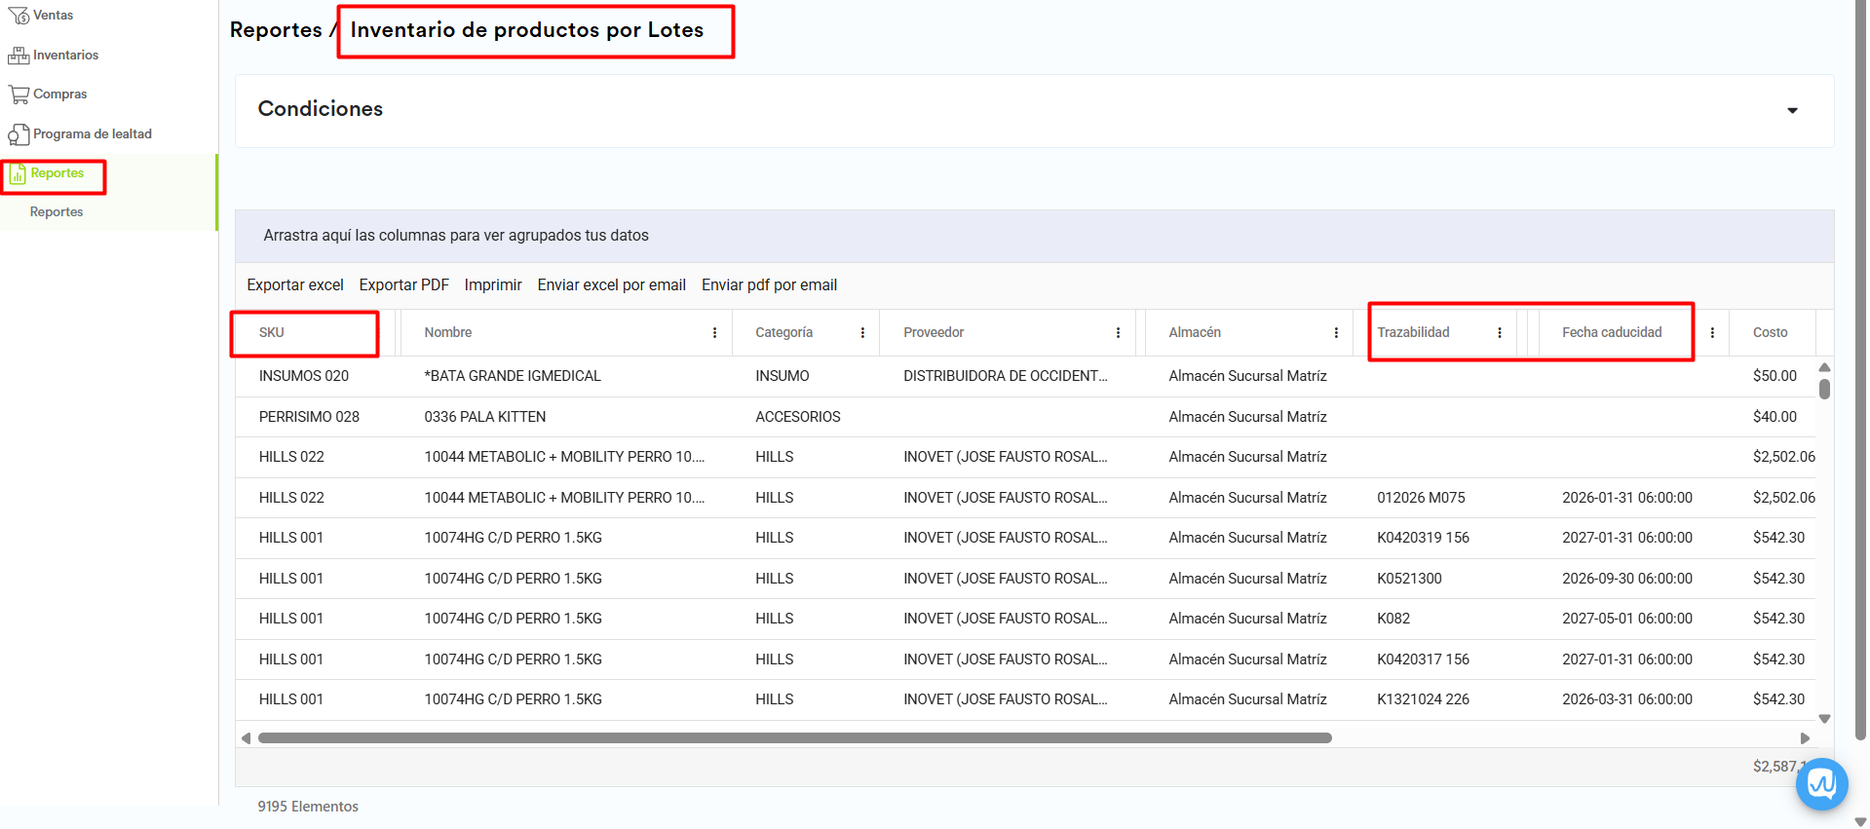Open Fecha caducidad column options menu
The image size is (1870, 829).
(1712, 333)
